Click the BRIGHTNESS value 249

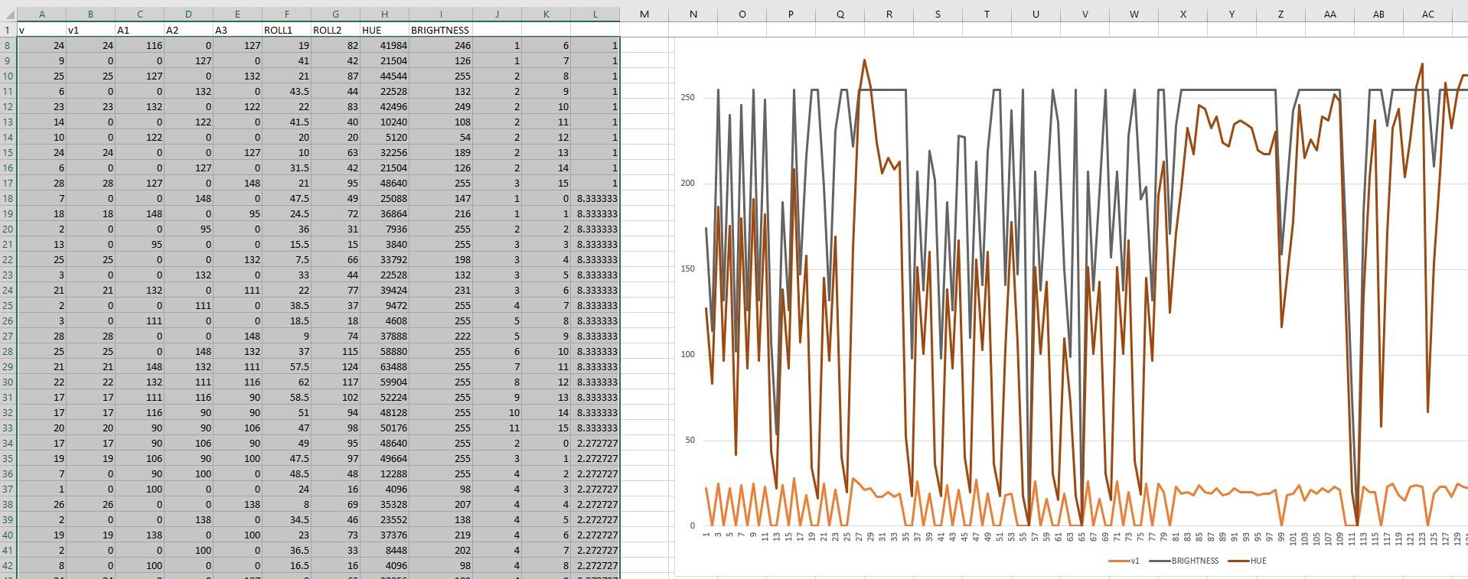coord(441,106)
